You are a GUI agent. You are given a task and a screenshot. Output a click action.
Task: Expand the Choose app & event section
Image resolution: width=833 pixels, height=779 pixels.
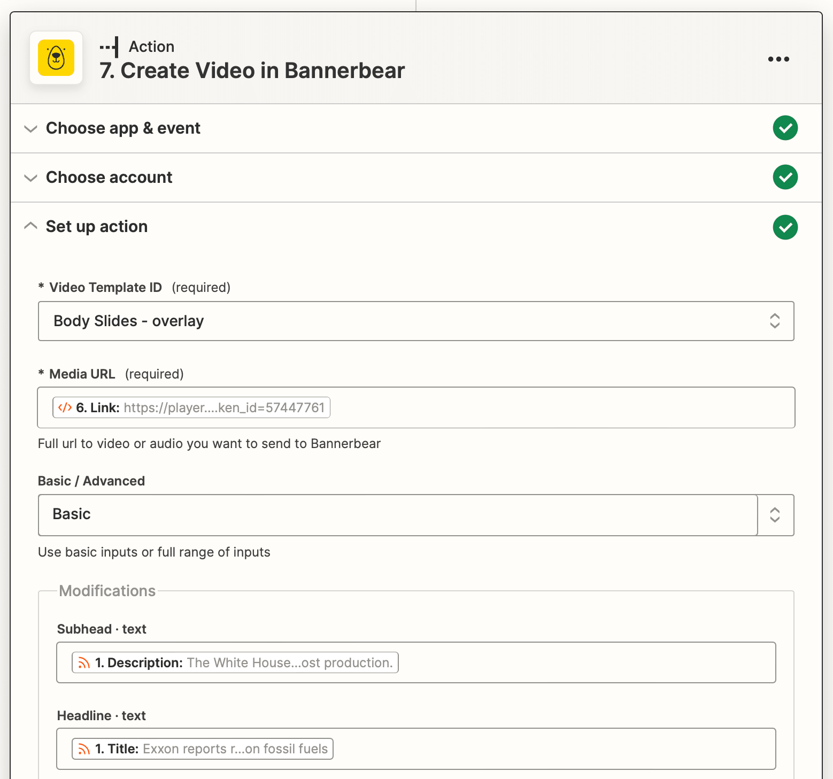[416, 128]
